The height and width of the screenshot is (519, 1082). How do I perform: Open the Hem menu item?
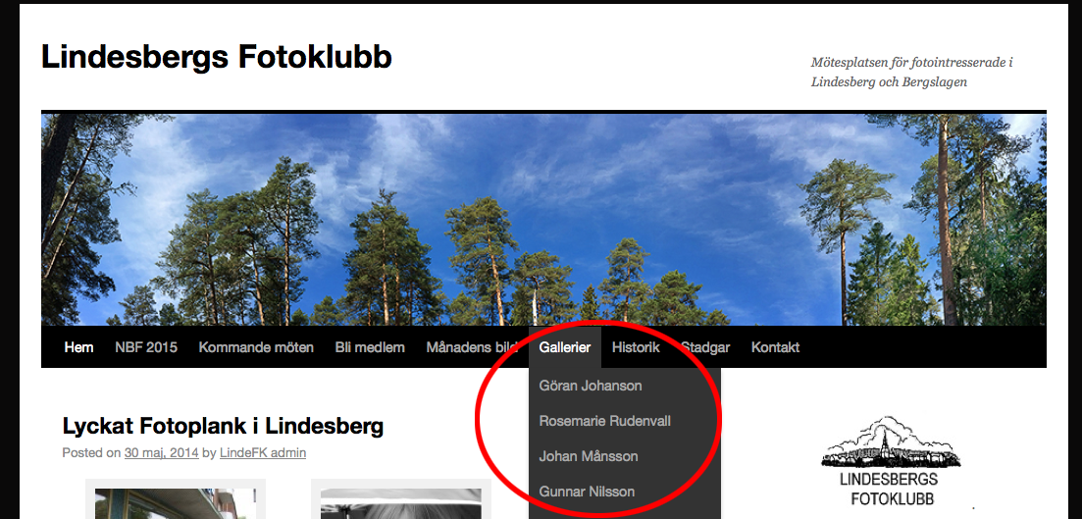click(x=78, y=347)
